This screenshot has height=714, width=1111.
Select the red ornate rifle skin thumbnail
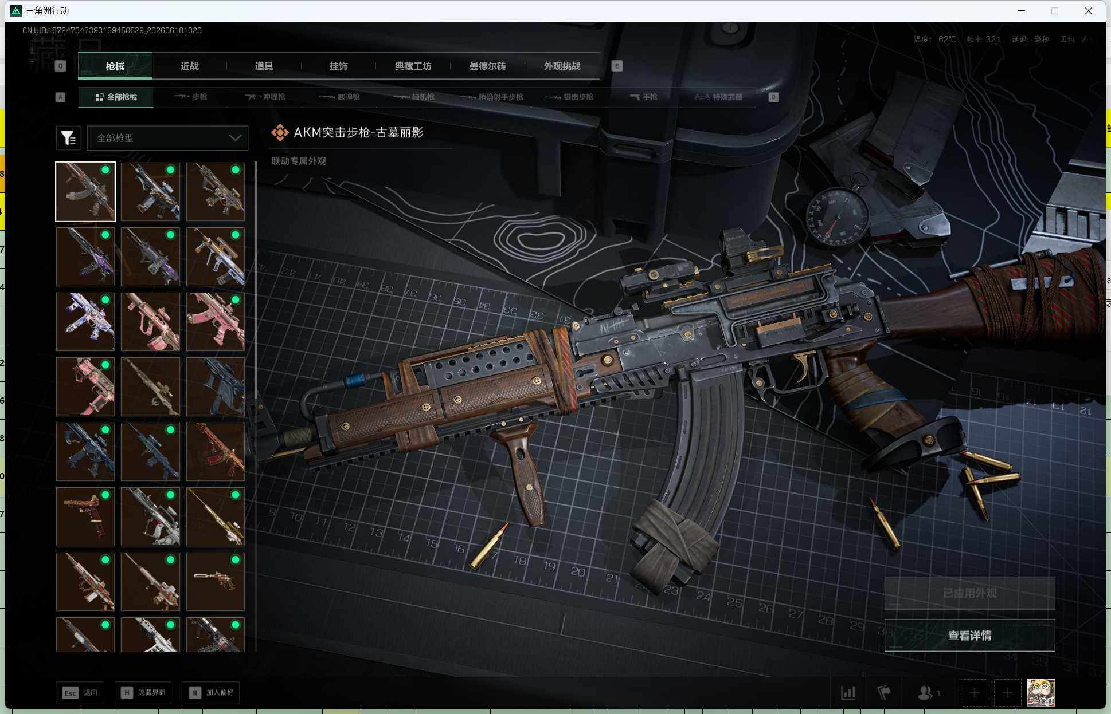point(216,452)
